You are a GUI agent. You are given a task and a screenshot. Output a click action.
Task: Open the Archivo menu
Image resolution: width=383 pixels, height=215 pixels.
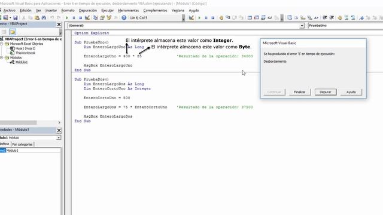tap(10, 11)
